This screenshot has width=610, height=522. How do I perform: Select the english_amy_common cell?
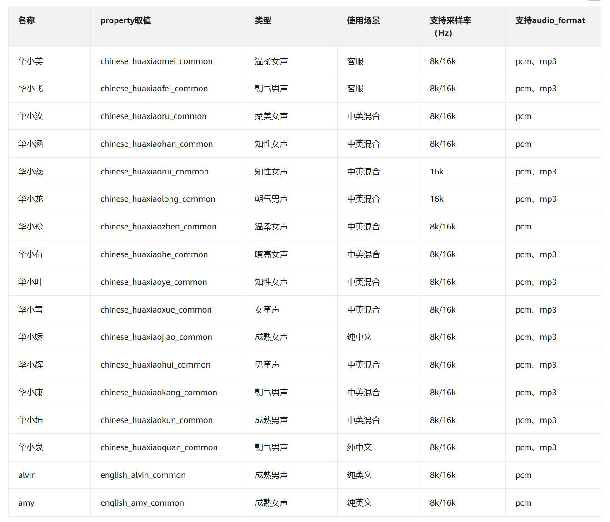click(x=142, y=503)
